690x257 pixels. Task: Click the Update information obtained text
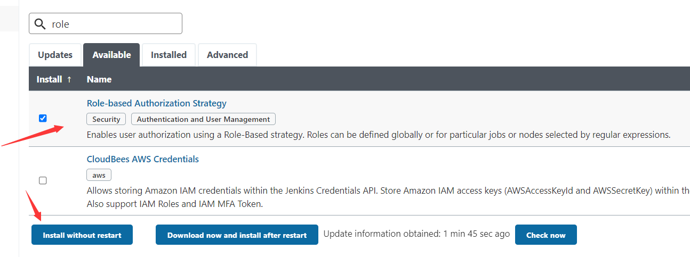coord(416,234)
